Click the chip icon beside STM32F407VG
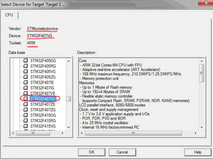The width and height of the screenshot is (213, 159). click(26, 99)
